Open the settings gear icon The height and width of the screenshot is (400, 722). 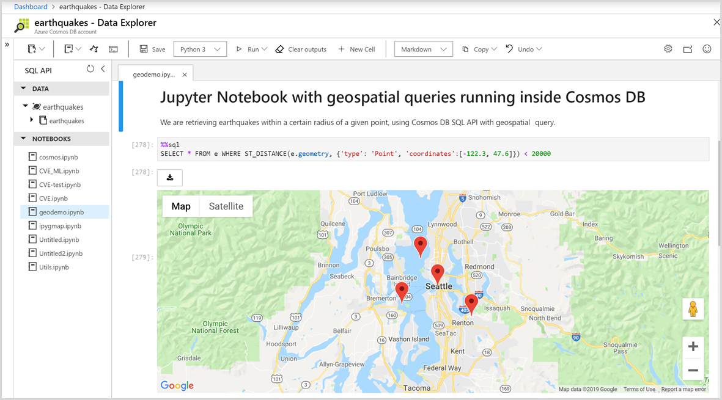(668, 49)
